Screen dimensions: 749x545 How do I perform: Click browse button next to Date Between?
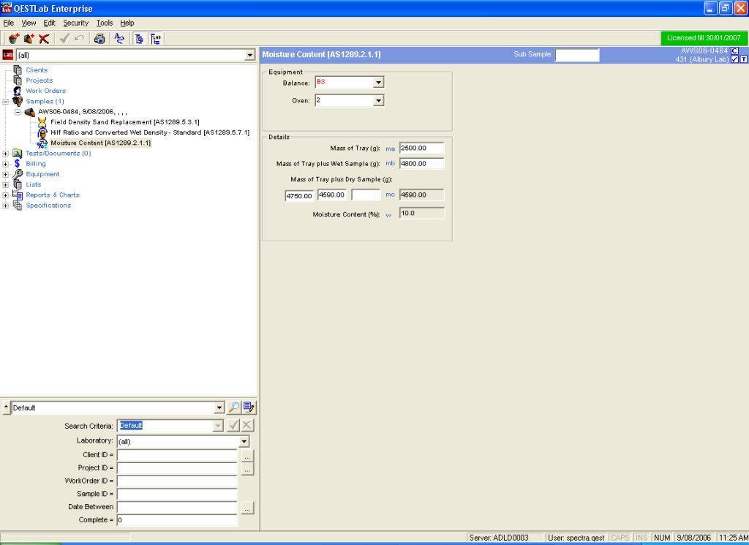tap(247, 508)
